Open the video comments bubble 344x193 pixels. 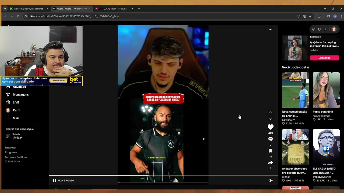click(x=270, y=139)
